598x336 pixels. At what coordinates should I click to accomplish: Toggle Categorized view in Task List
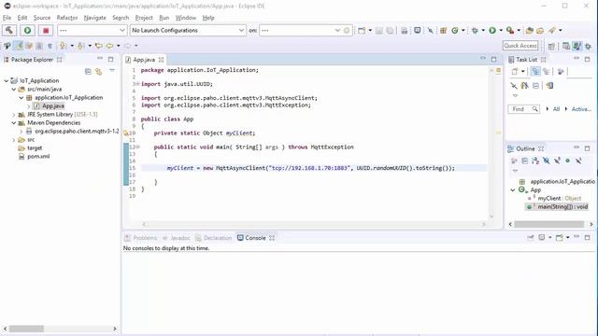[x=535, y=71]
